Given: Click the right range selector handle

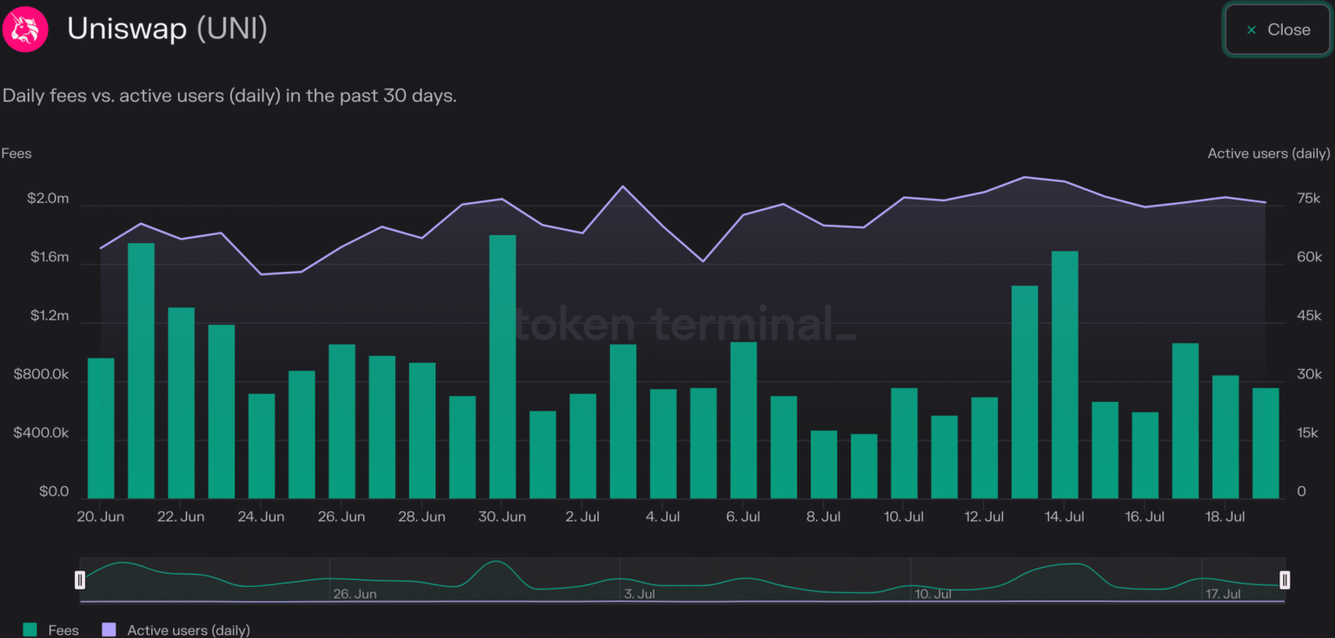Looking at the screenshot, I should coord(1285,580).
